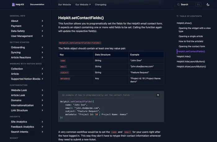Viewport: 217px width, 142px height.
Task: Click the Internationalization chevron icon
Action: pos(42,106)
